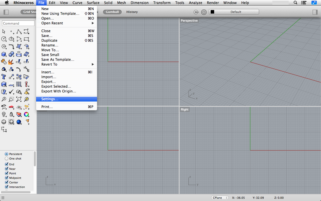Click Print… in the File menu

pyautogui.click(x=66, y=107)
